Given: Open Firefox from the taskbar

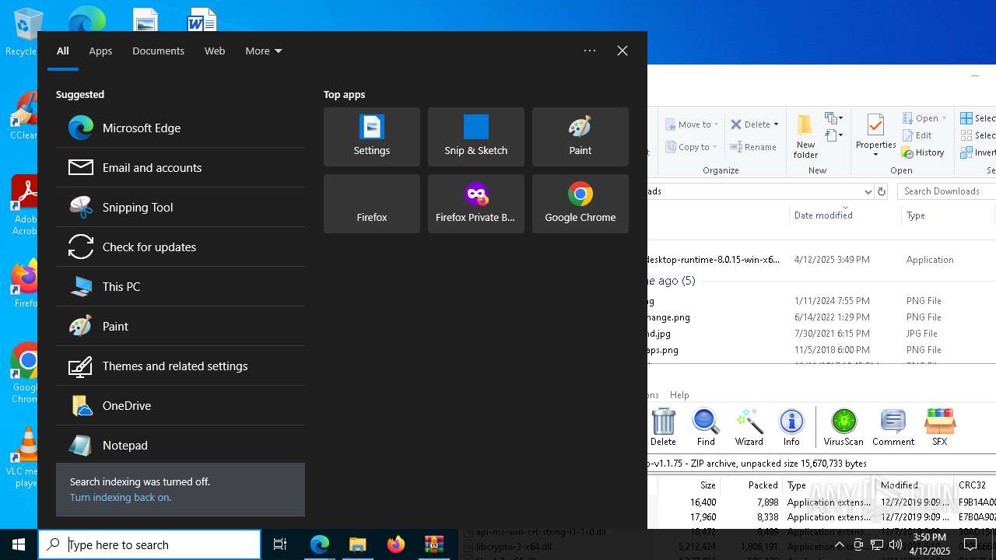Looking at the screenshot, I should [x=396, y=544].
